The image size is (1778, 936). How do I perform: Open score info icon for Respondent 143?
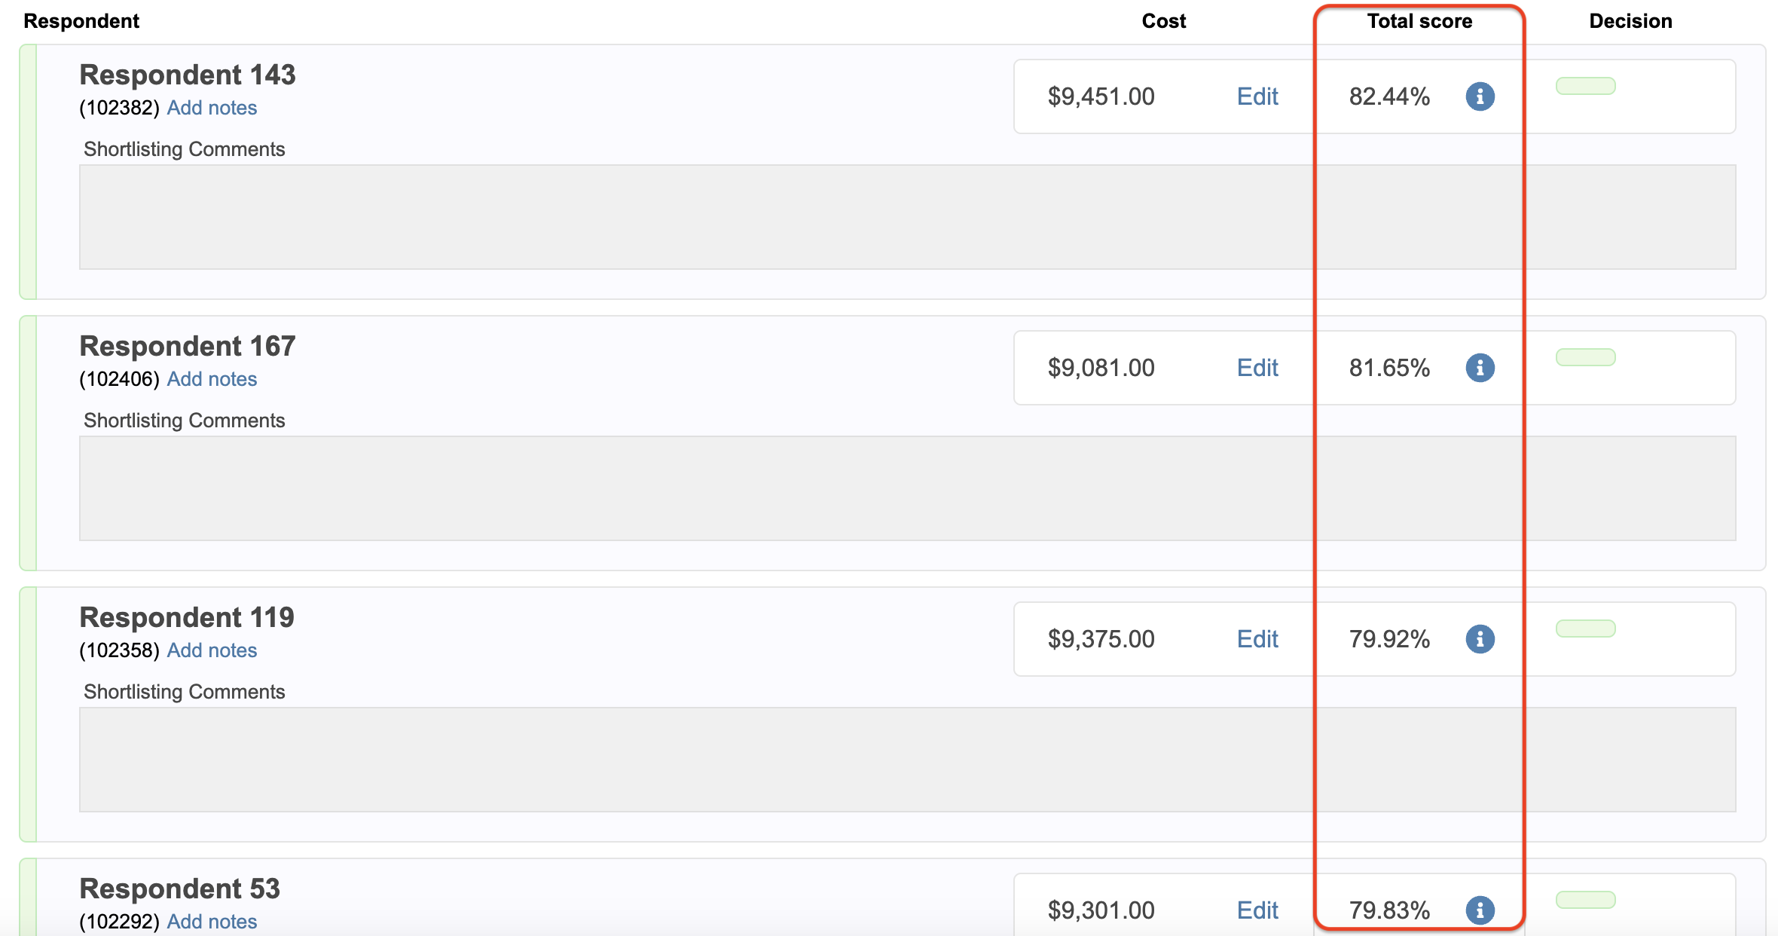[x=1480, y=96]
